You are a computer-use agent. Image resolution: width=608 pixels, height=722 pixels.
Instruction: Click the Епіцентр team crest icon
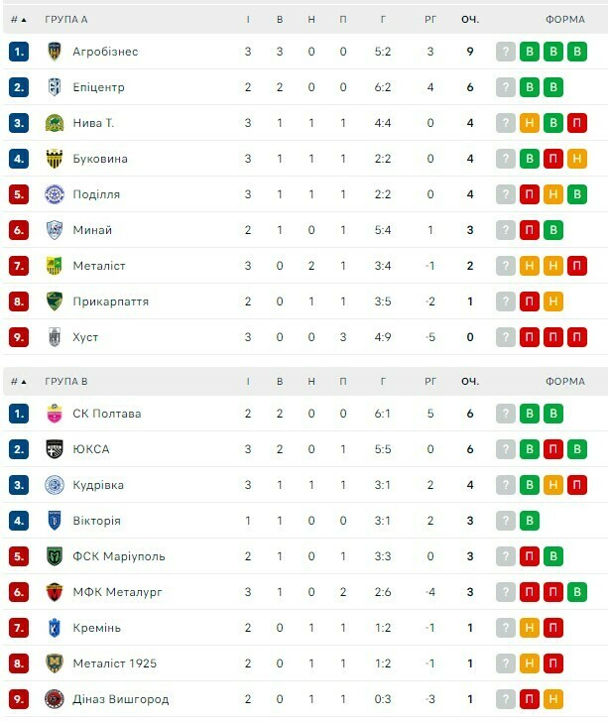point(55,87)
